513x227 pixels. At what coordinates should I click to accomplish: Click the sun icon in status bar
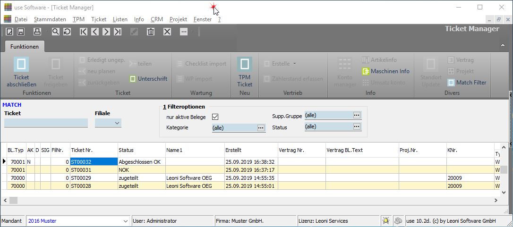[x=386, y=221]
